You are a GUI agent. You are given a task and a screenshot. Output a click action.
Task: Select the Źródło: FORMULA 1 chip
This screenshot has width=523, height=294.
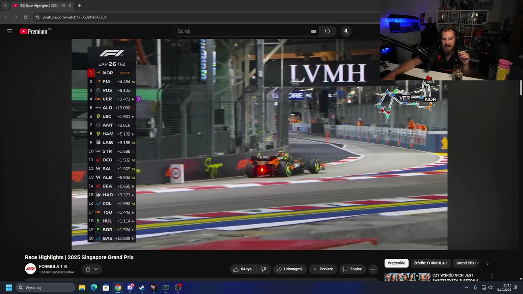[431, 263]
